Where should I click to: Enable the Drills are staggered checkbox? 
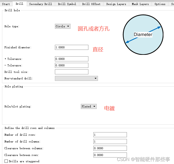(6, 161)
